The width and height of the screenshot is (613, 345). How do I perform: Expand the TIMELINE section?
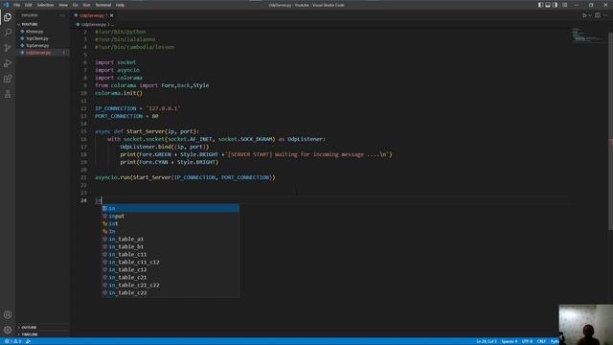coord(42,334)
